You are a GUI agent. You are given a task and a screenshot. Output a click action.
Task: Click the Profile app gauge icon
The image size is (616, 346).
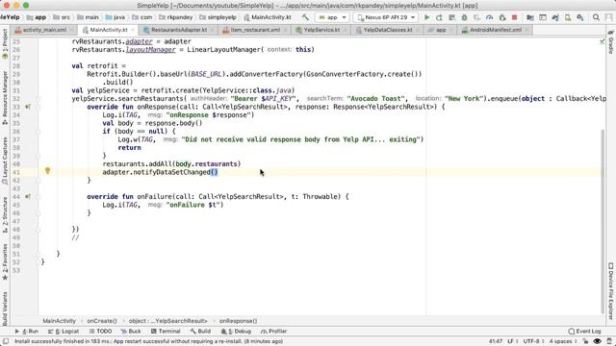tap(490, 17)
